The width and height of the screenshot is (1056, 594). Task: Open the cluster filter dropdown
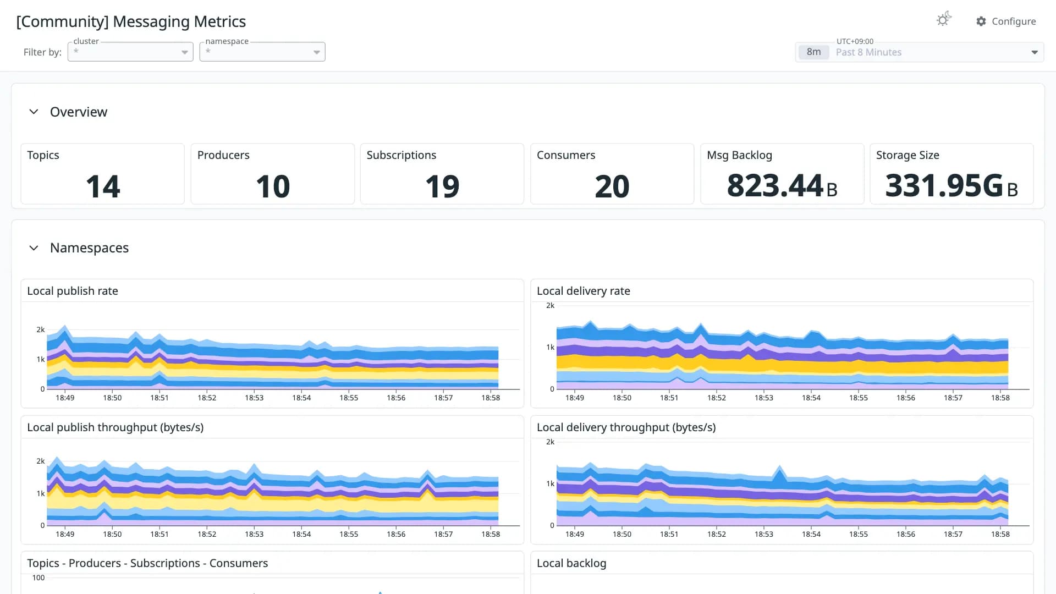point(130,52)
